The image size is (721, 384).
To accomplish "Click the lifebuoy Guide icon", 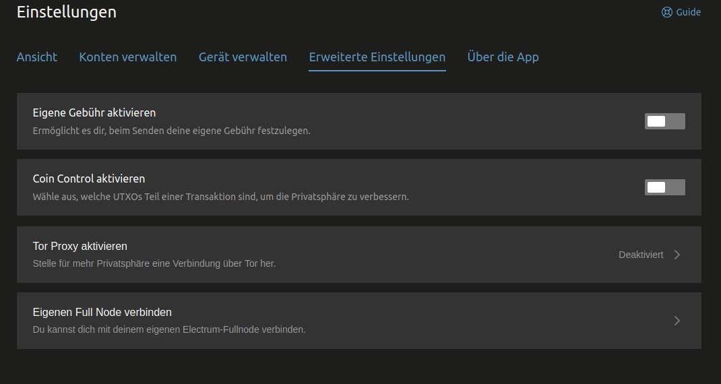I will (x=666, y=12).
